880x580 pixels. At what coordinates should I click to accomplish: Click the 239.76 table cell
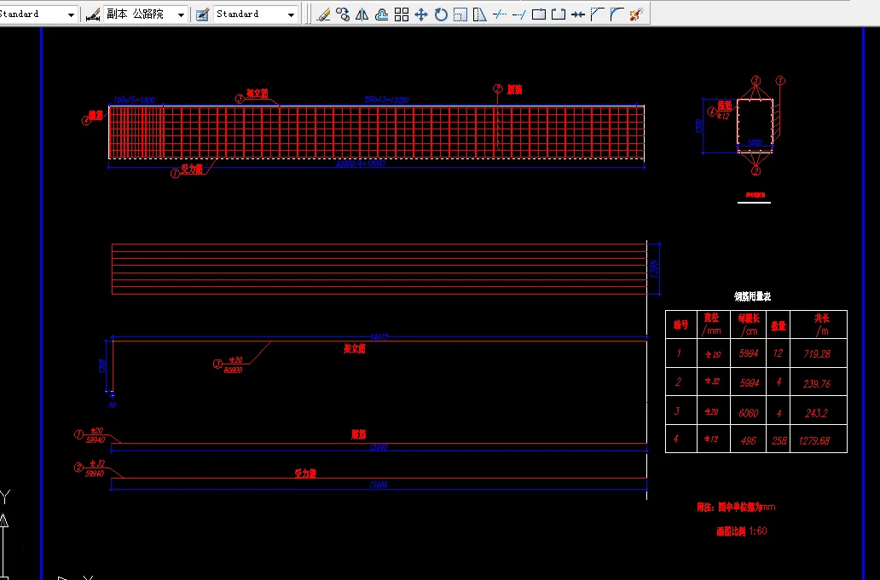click(x=817, y=383)
